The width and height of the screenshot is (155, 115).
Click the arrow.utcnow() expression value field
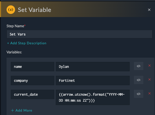(93, 97)
